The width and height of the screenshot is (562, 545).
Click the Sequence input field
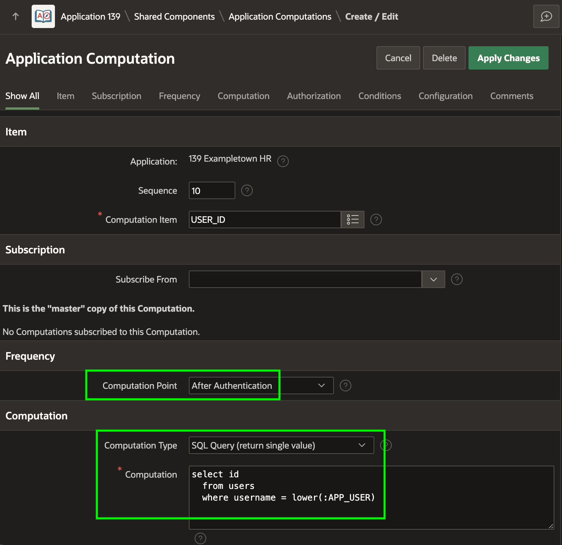point(212,190)
